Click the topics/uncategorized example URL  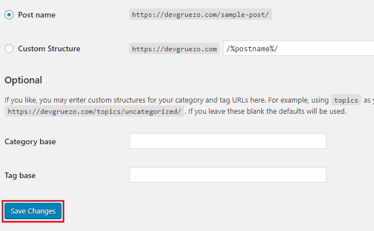(x=94, y=111)
